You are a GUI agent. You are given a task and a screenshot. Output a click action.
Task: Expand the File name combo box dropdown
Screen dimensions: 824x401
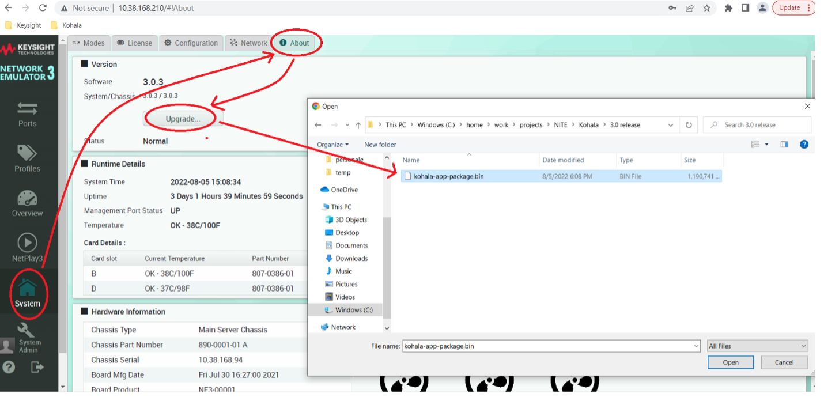point(696,346)
